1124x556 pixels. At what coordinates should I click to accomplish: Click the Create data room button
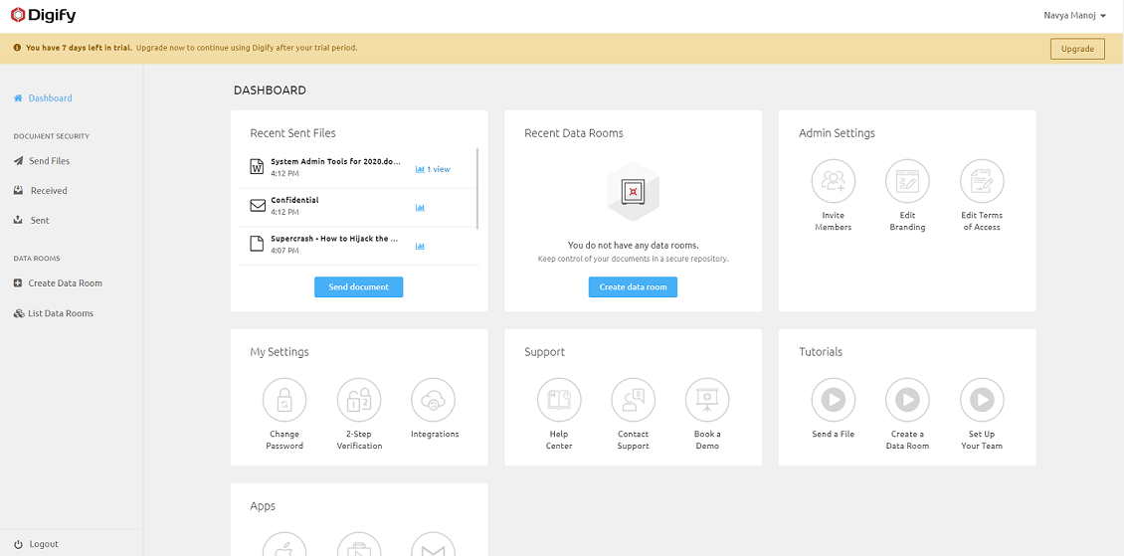pyautogui.click(x=633, y=287)
